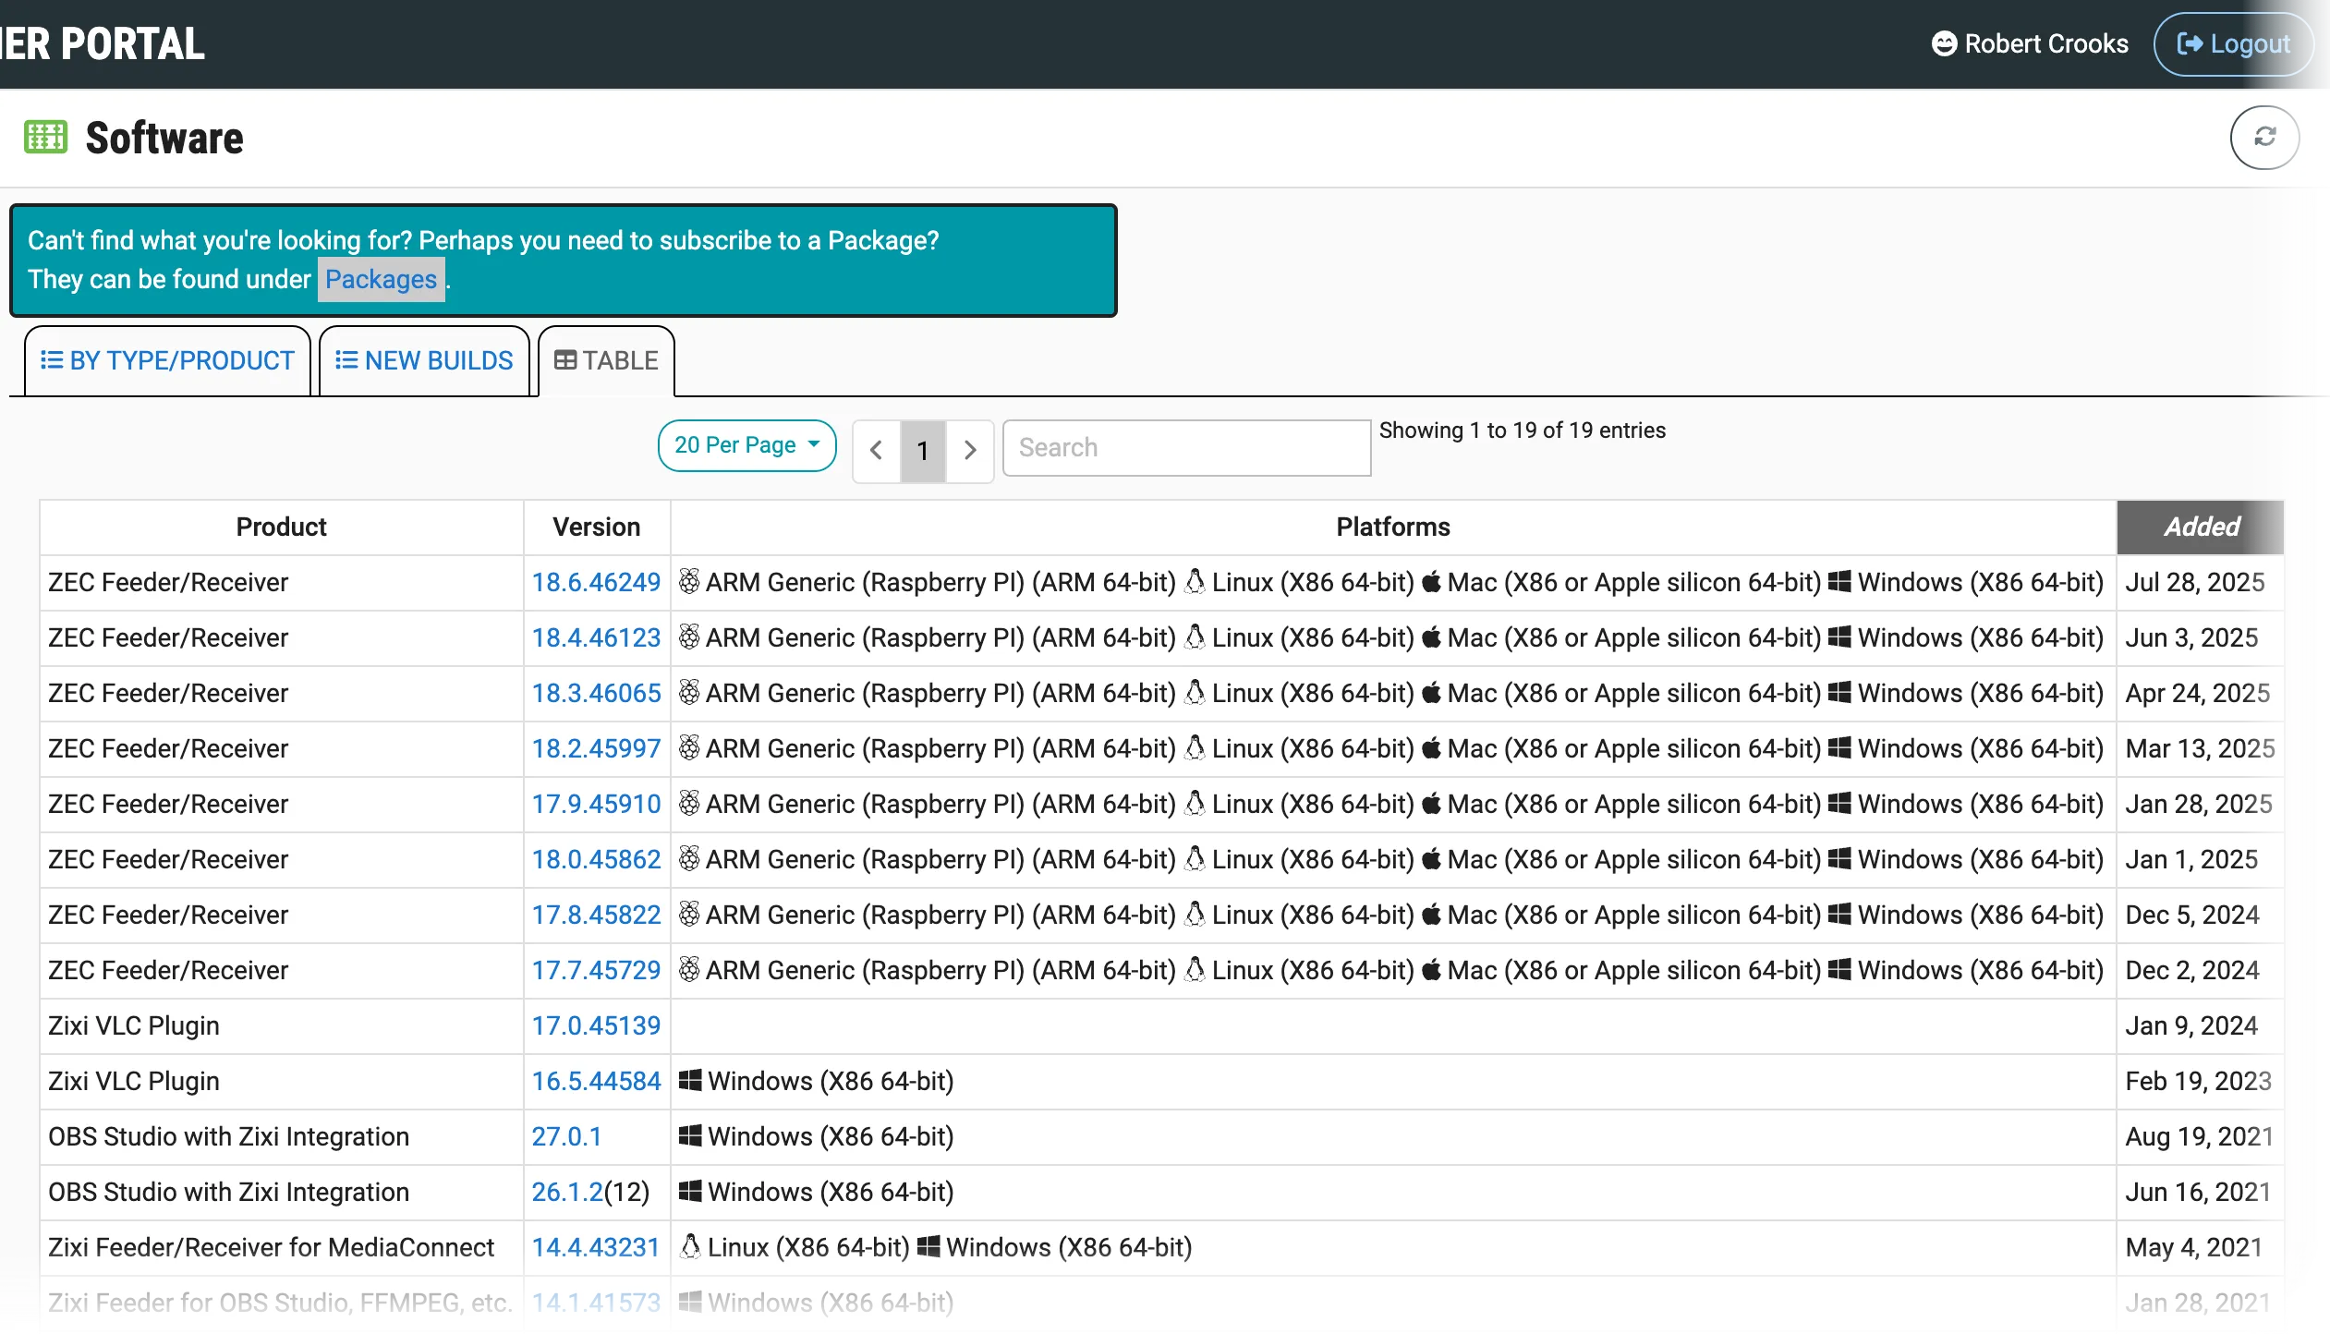This screenshot has height=1334, width=2330.
Task: Click the Windows icon in the 18.2.45997 row
Action: pos(1839,747)
